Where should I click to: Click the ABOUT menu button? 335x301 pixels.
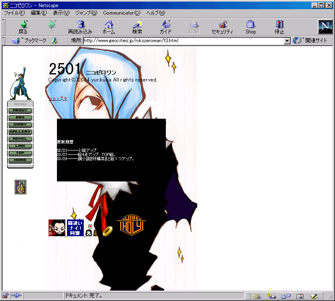tap(20, 110)
